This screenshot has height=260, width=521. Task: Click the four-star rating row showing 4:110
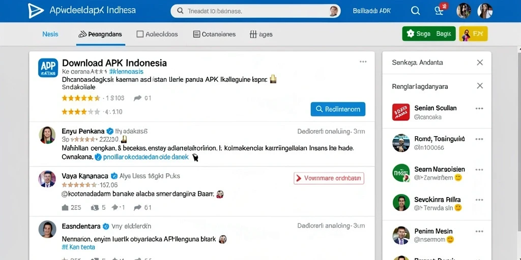pyautogui.click(x=92, y=112)
